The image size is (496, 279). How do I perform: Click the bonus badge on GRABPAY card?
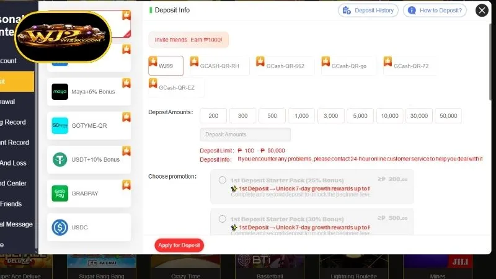(126, 185)
